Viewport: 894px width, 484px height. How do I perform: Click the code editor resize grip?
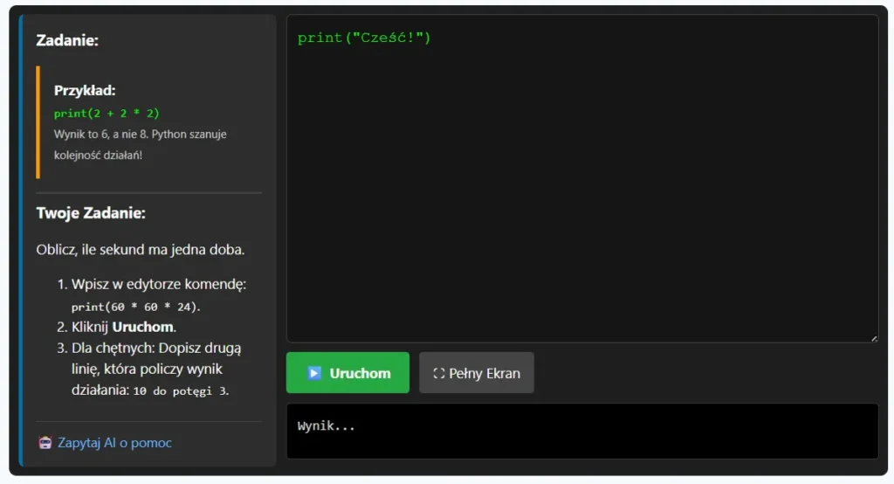[873, 338]
